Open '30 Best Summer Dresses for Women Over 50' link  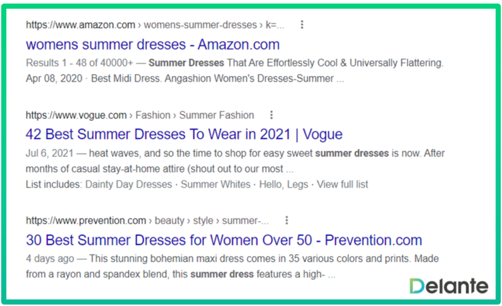coord(224,240)
